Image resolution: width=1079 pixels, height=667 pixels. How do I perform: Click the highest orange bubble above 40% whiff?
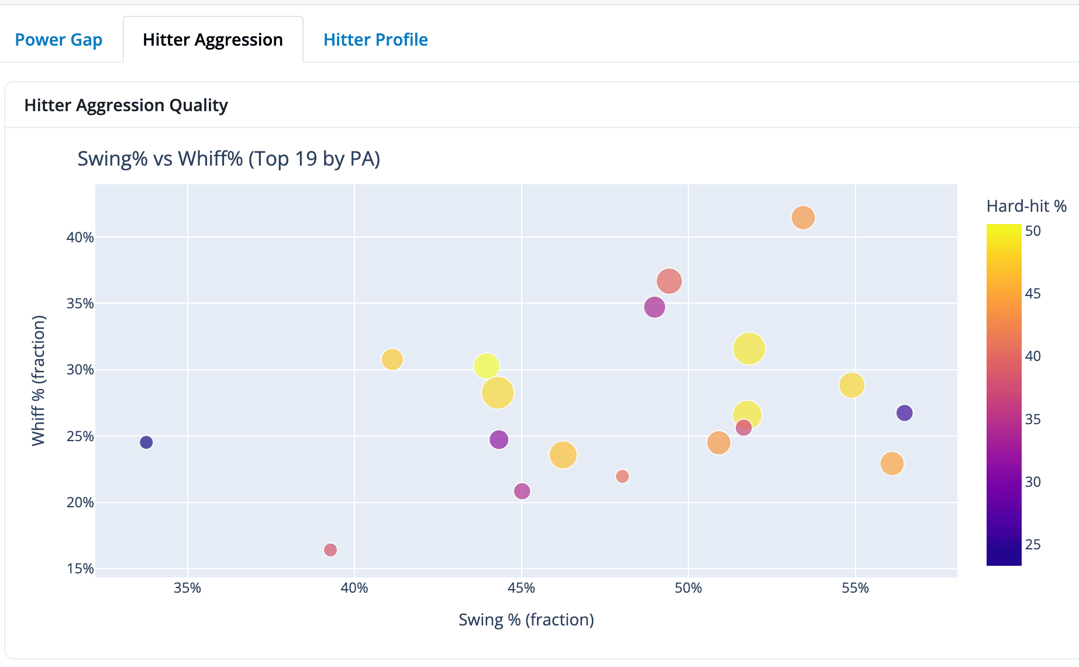click(802, 216)
